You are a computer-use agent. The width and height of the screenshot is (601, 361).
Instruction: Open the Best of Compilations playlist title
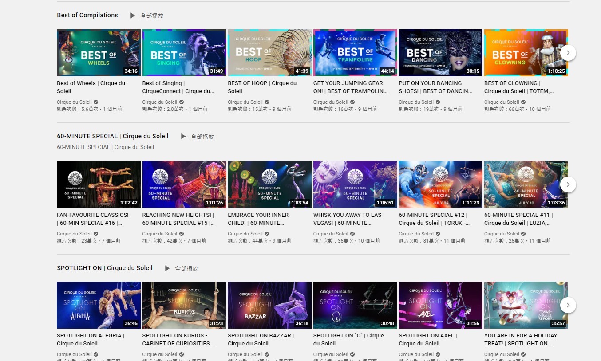click(x=87, y=15)
